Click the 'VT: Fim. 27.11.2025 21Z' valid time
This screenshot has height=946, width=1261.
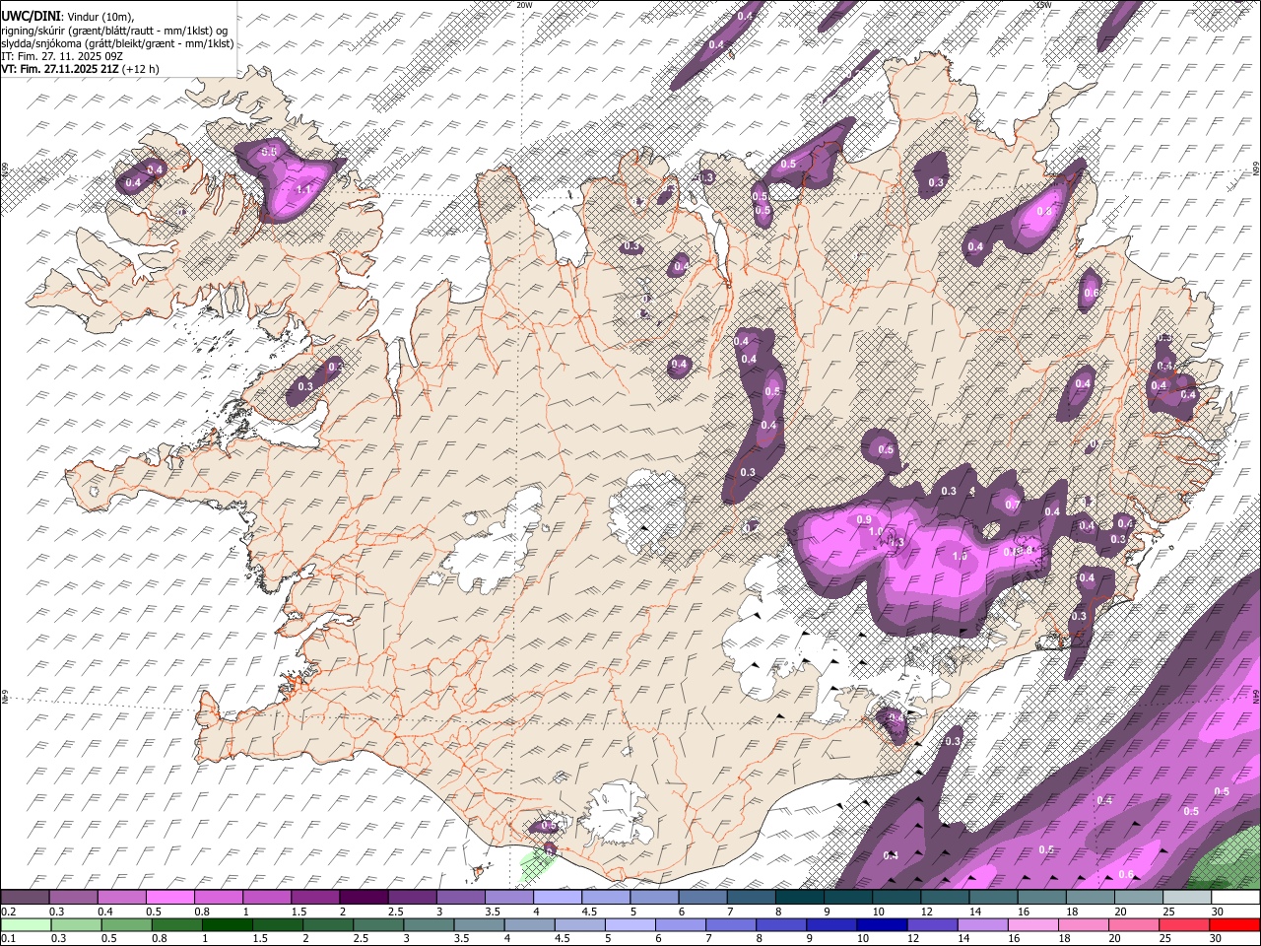59,69
